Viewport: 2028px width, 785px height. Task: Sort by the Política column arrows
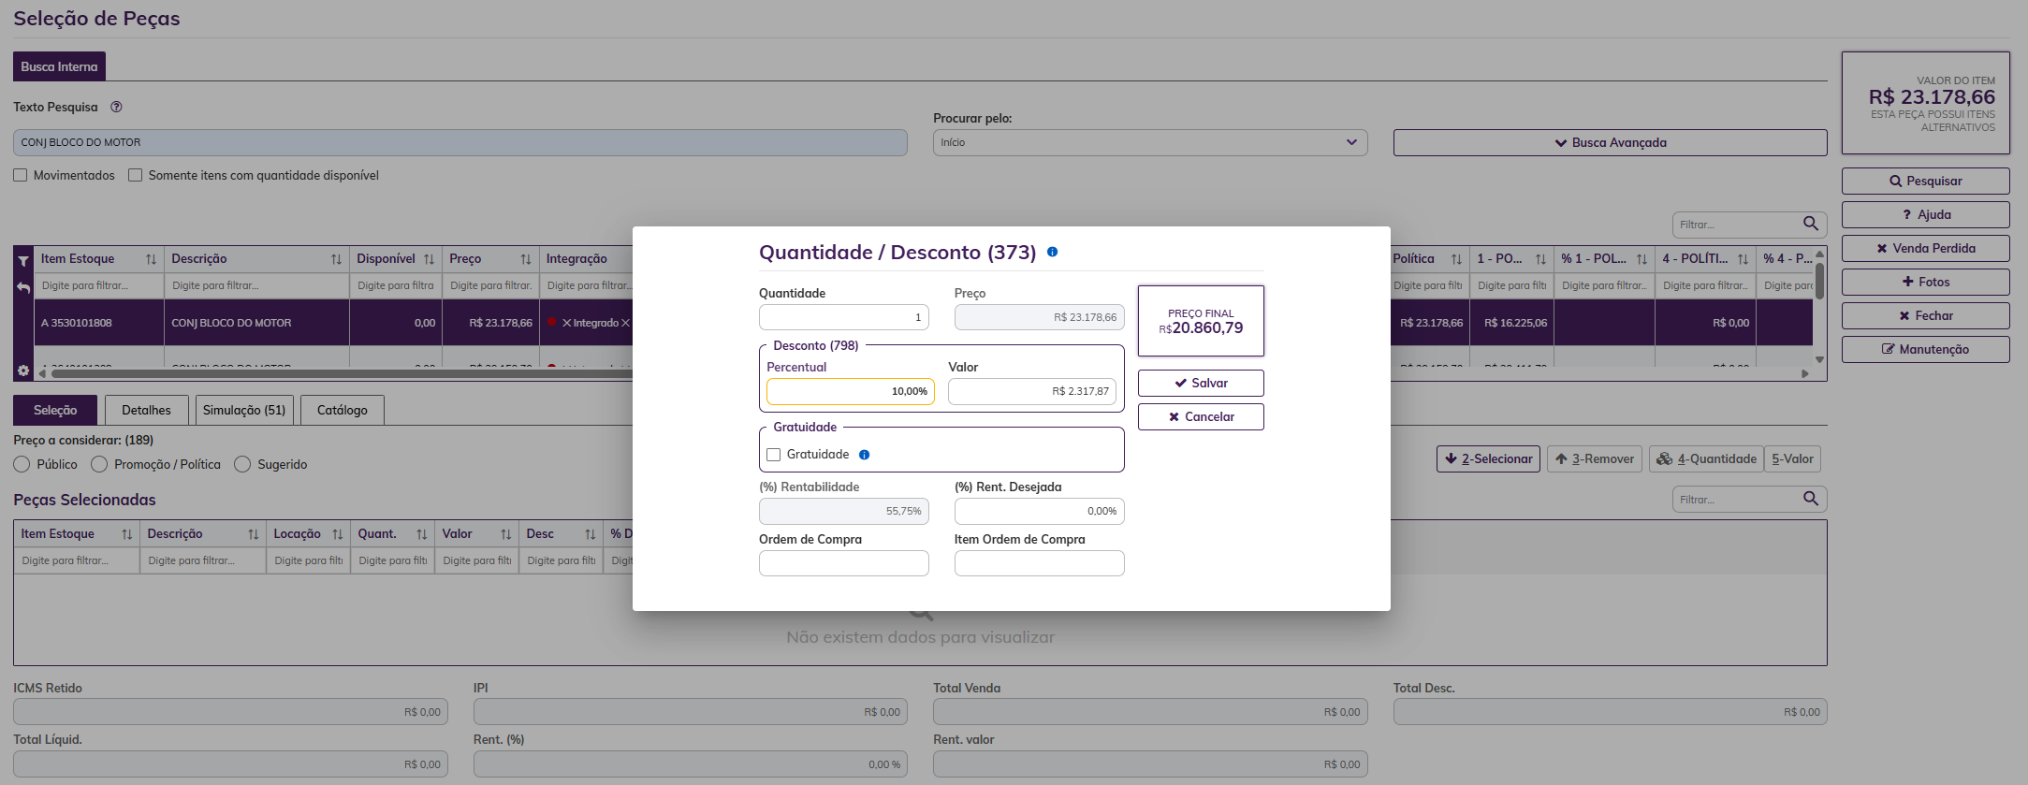point(1456,259)
